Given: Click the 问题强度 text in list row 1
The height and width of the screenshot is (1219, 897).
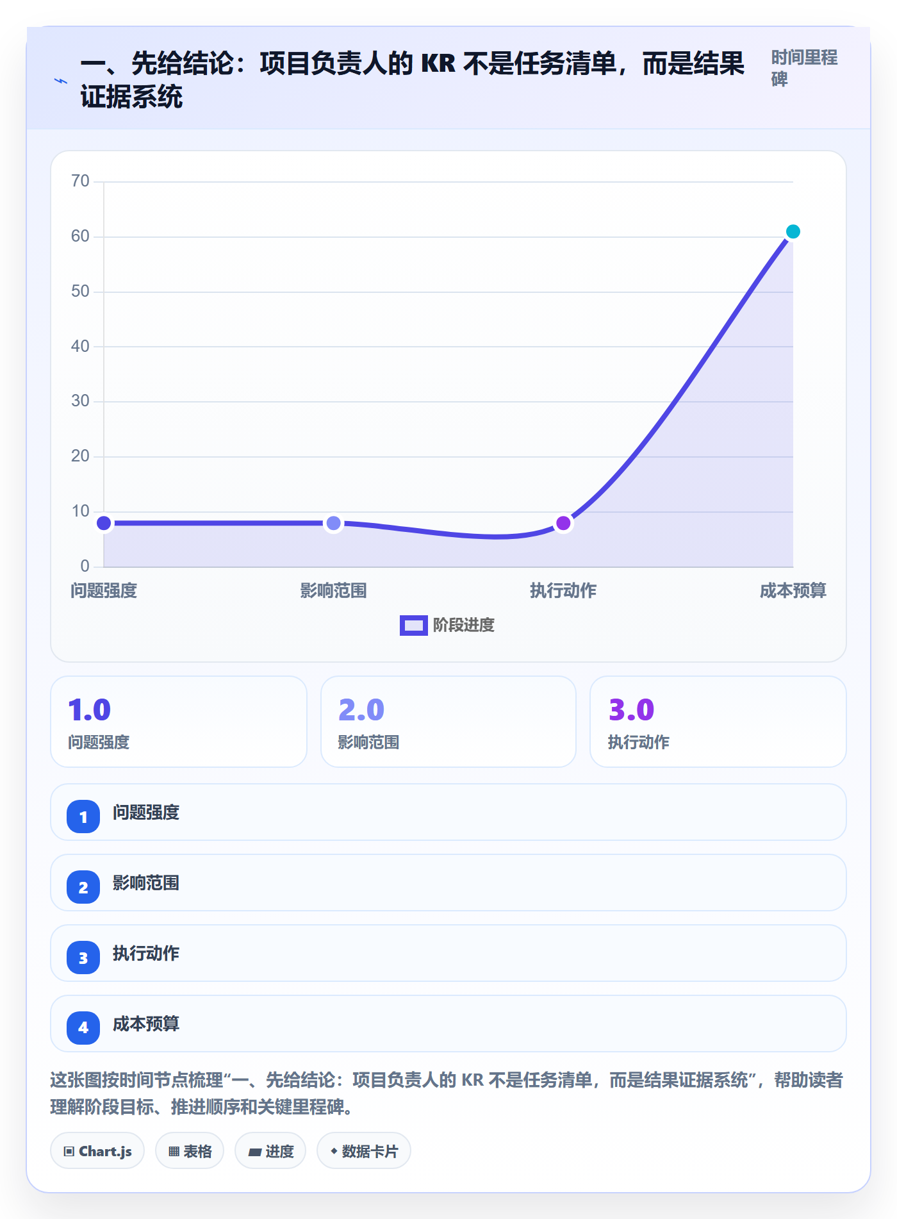Looking at the screenshot, I should pyautogui.click(x=146, y=813).
